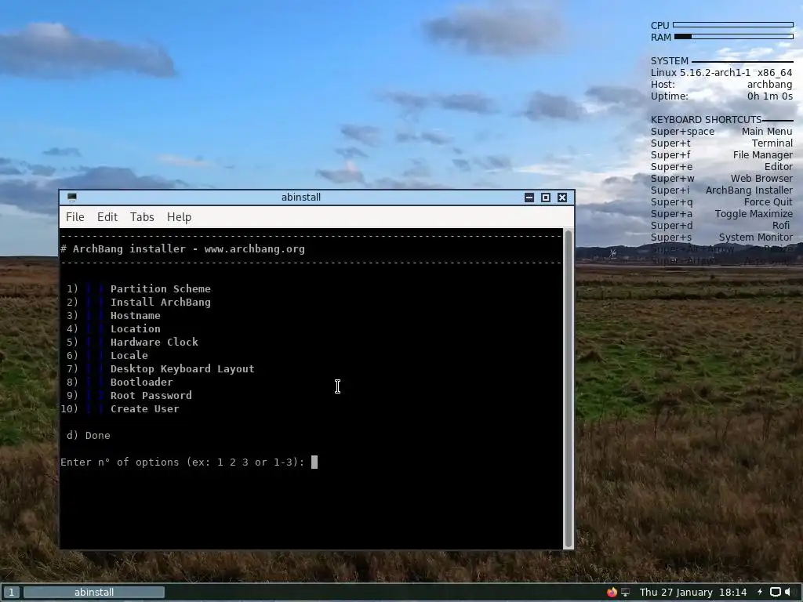Screen dimensions: 803x602
Task: Click the 'System Monitor' shortcut label
Action: 755,238
